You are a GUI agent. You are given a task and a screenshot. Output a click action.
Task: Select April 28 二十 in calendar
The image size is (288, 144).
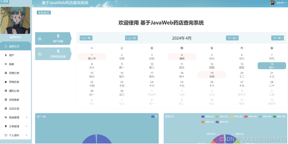(272, 84)
